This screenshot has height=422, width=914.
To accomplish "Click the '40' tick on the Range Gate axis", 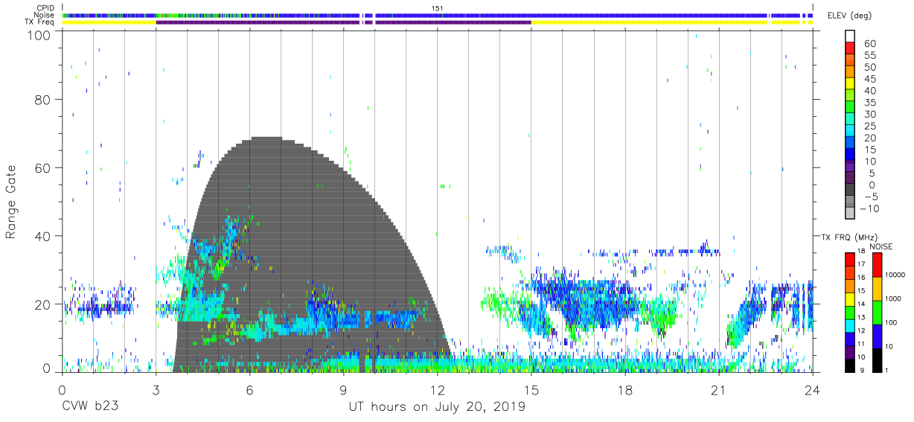I will click(43, 236).
